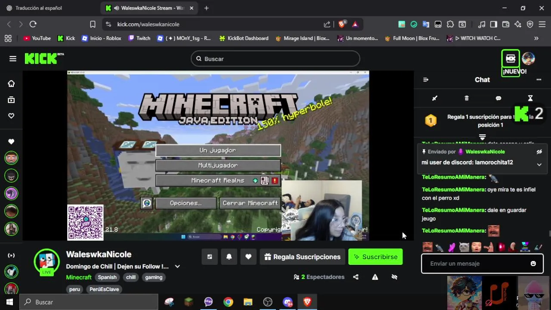The image size is (551, 310).
Task: Open the emoji picker in message box
Action: click(x=533, y=263)
